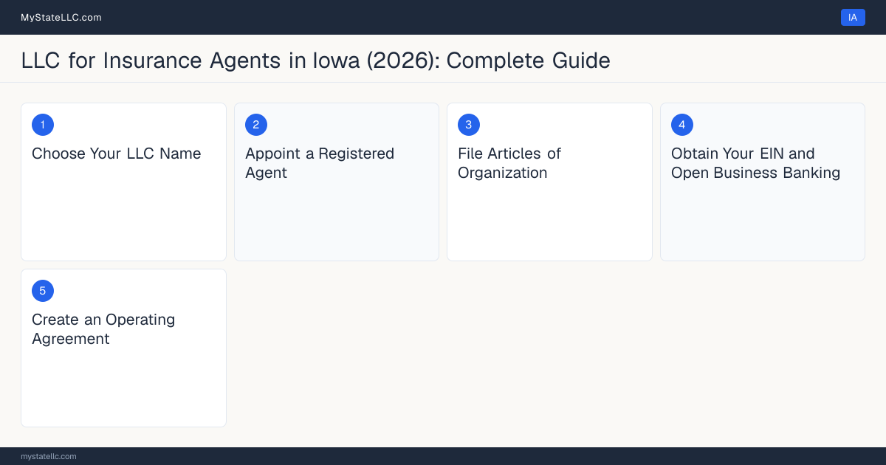This screenshot has width=886, height=465.
Task: Select the File Articles of Organization heading
Action: 509,163
